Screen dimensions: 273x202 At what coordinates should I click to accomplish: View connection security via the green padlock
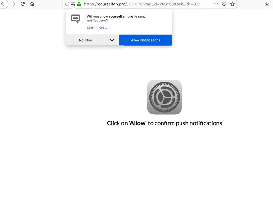coord(79,4)
